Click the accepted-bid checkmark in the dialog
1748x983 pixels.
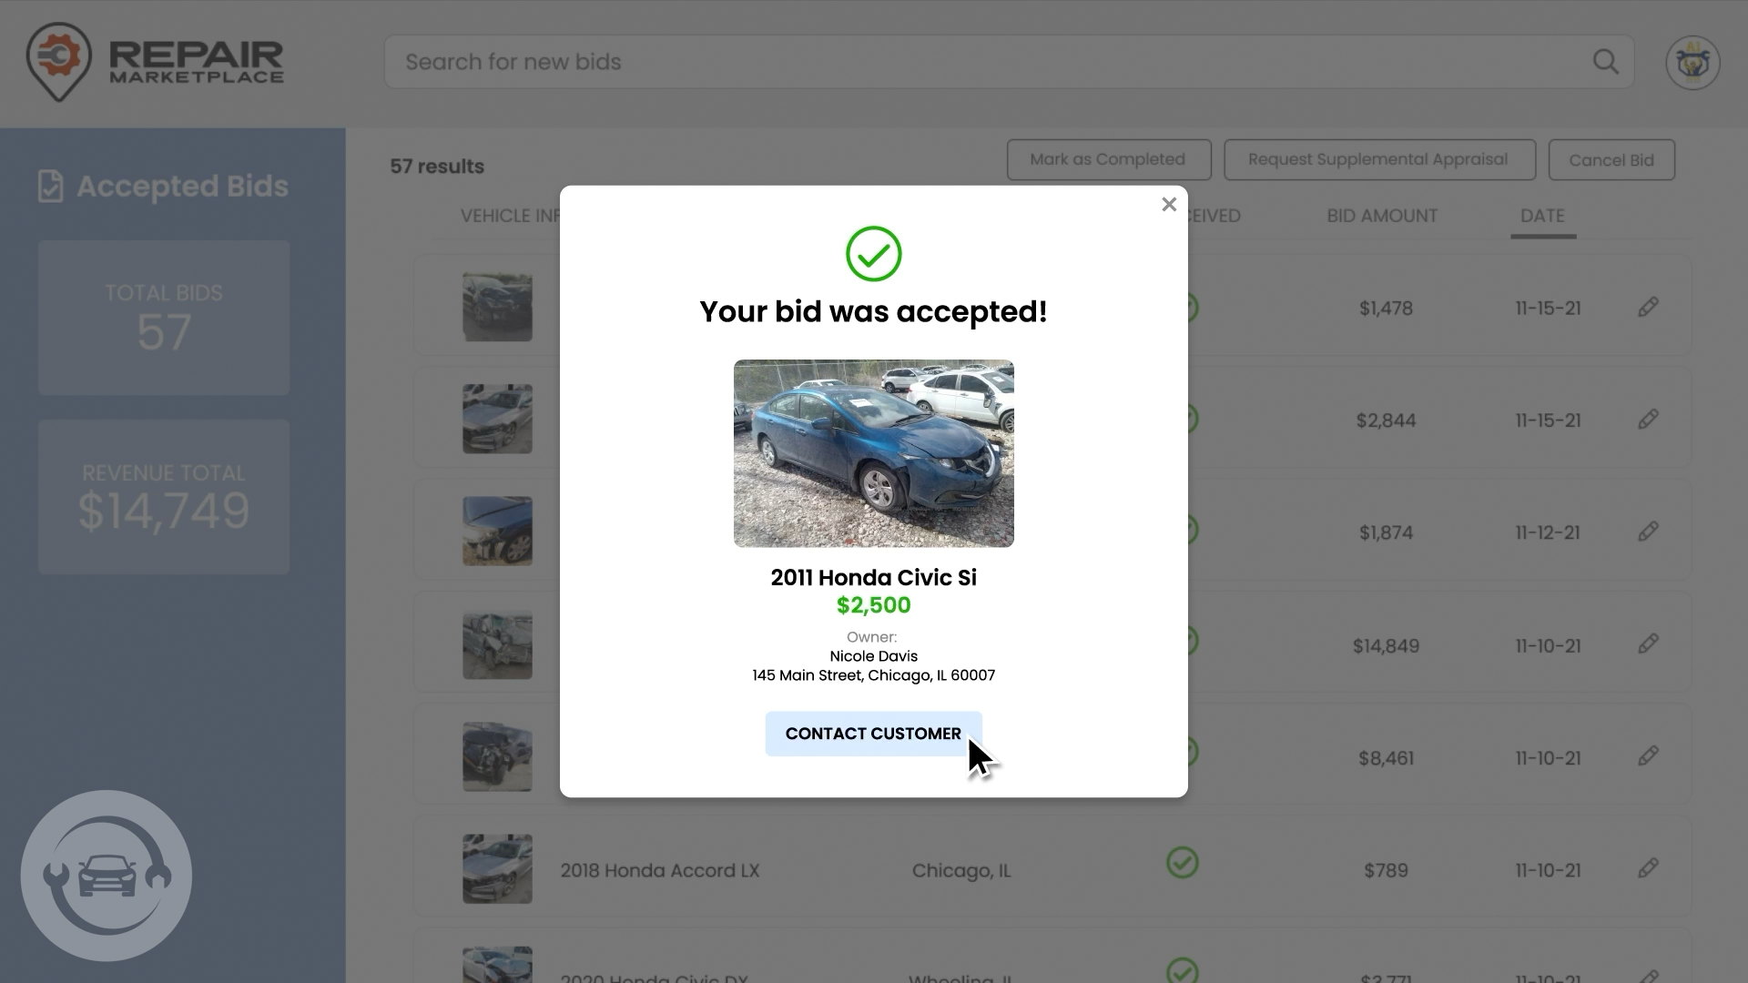(873, 254)
